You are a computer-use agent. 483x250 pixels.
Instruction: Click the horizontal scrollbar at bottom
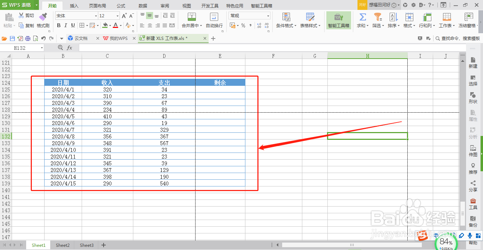pyautogui.click(x=352, y=245)
